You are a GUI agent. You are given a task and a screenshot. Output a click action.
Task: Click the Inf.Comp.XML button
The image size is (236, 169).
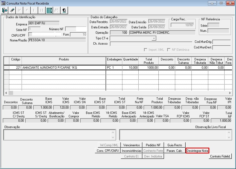[x=109, y=145]
